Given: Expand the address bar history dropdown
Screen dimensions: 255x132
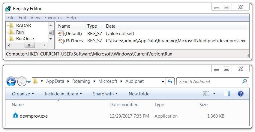Looking at the screenshot, I should click(163, 82).
